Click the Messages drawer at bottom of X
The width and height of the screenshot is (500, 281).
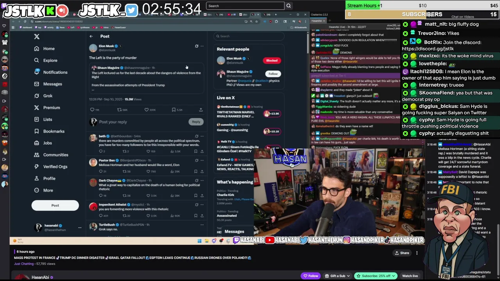pos(234,231)
